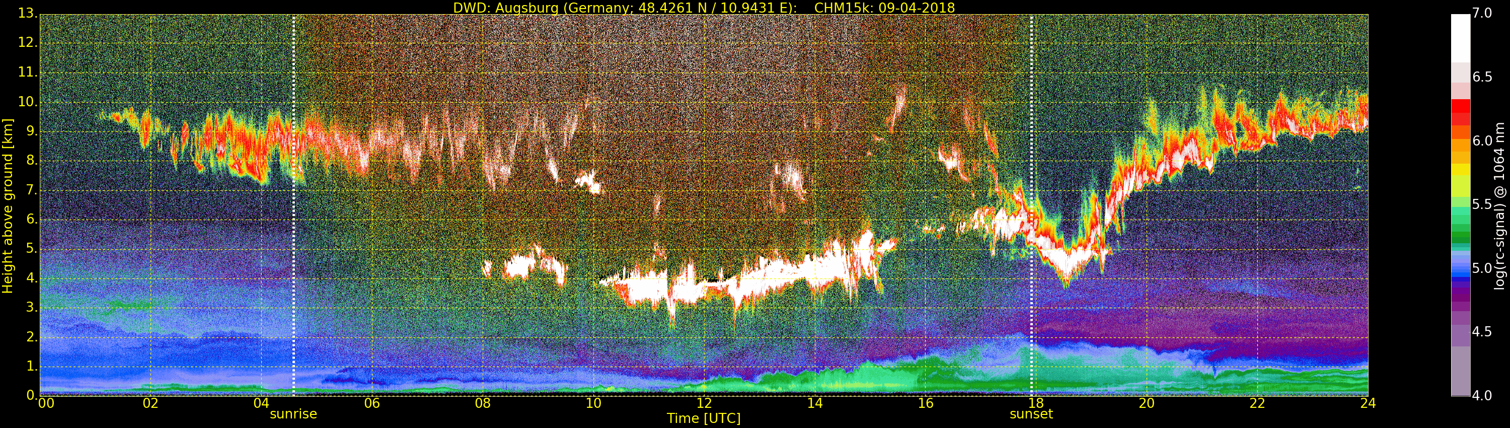Click height axis tick '0.'
Screen dimensions: 1510x428
pos(32,395)
